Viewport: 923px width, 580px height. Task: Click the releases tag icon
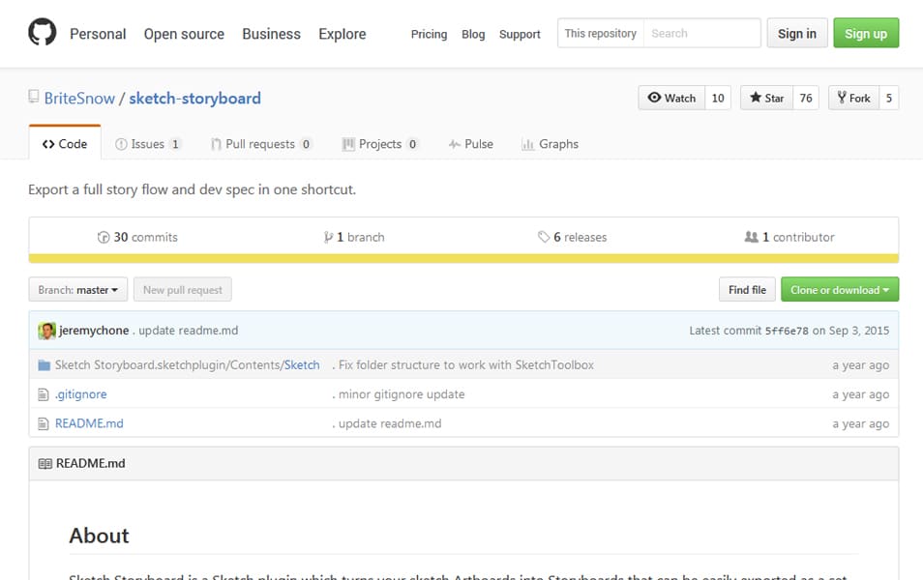(x=544, y=237)
